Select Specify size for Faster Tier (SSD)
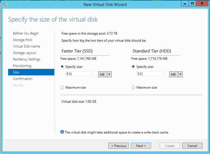The image size is (210, 154). (62, 66)
